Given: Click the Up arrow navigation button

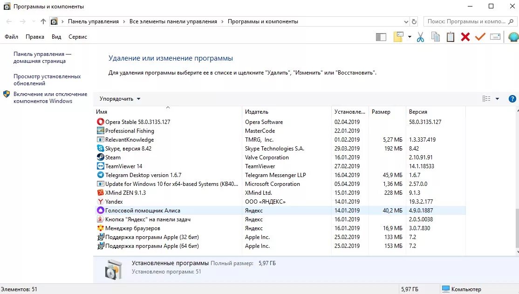Looking at the screenshot, I should tap(43, 21).
